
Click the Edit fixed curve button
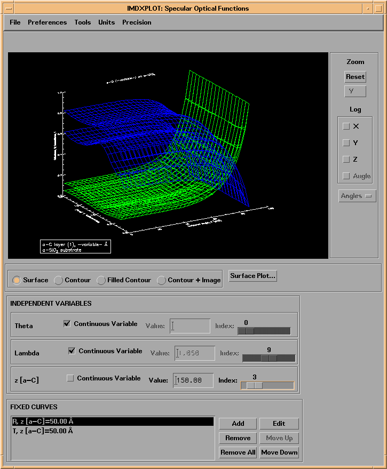click(279, 424)
